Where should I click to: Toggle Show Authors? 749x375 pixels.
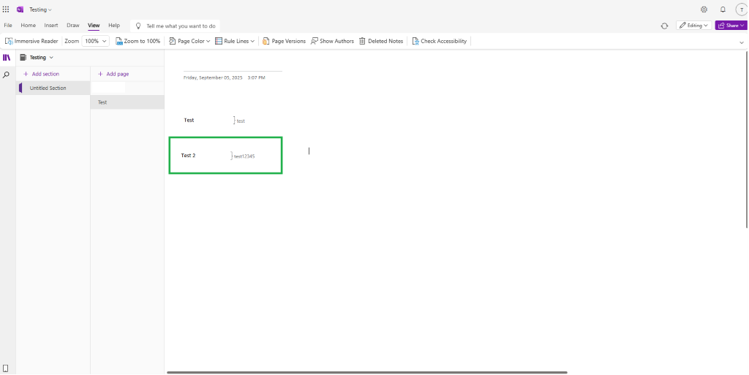click(x=332, y=41)
